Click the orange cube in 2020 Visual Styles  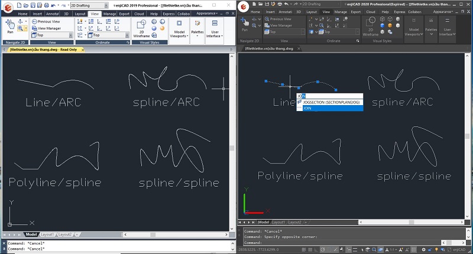pyautogui.click(x=390, y=25)
